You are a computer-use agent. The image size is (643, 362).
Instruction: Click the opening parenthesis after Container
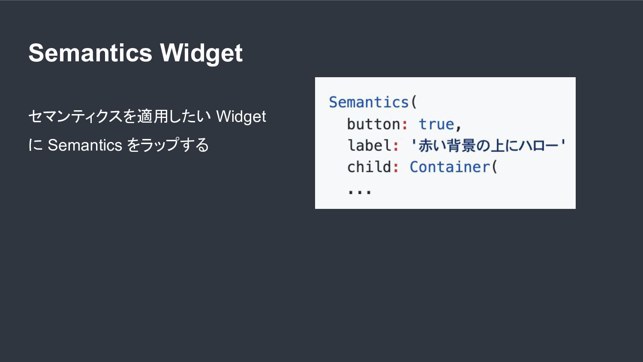494,167
